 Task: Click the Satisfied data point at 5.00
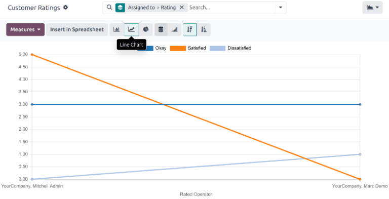(x=32, y=55)
